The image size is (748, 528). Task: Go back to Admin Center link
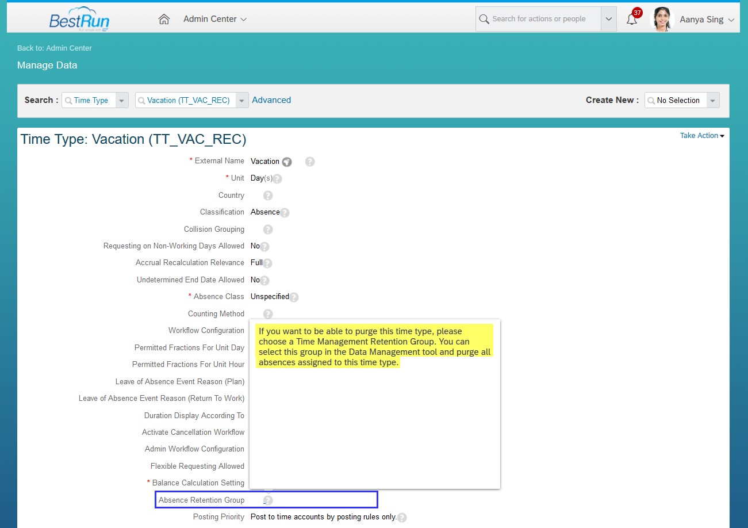(55, 48)
